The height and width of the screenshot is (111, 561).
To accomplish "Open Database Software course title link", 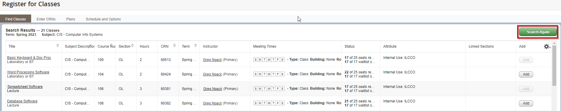I will point(22,101).
